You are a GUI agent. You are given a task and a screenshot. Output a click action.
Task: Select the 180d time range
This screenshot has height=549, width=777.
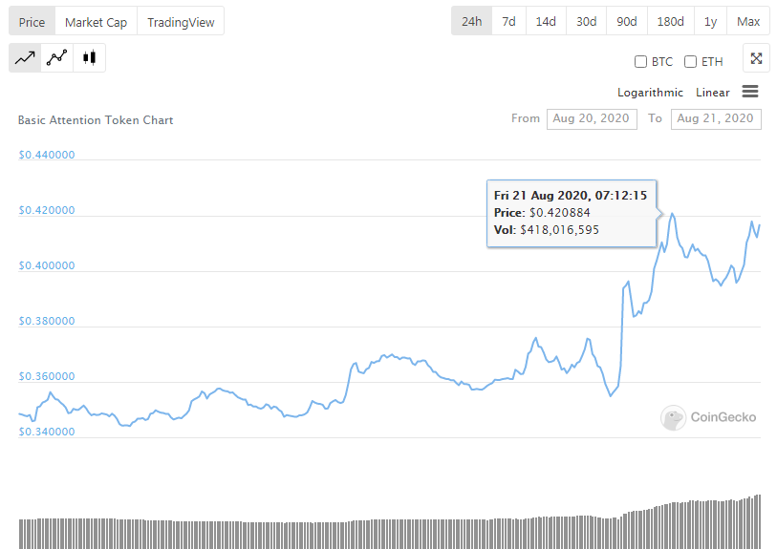[x=671, y=21]
